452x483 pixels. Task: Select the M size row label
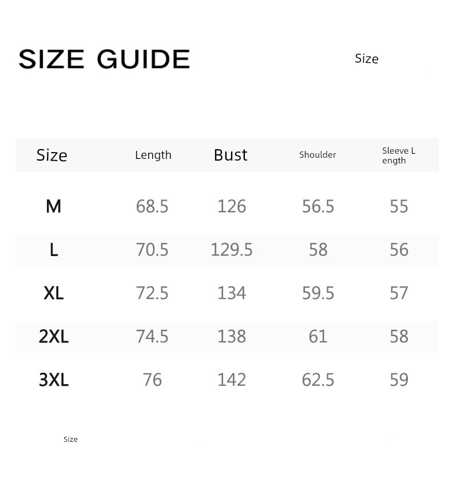53,206
